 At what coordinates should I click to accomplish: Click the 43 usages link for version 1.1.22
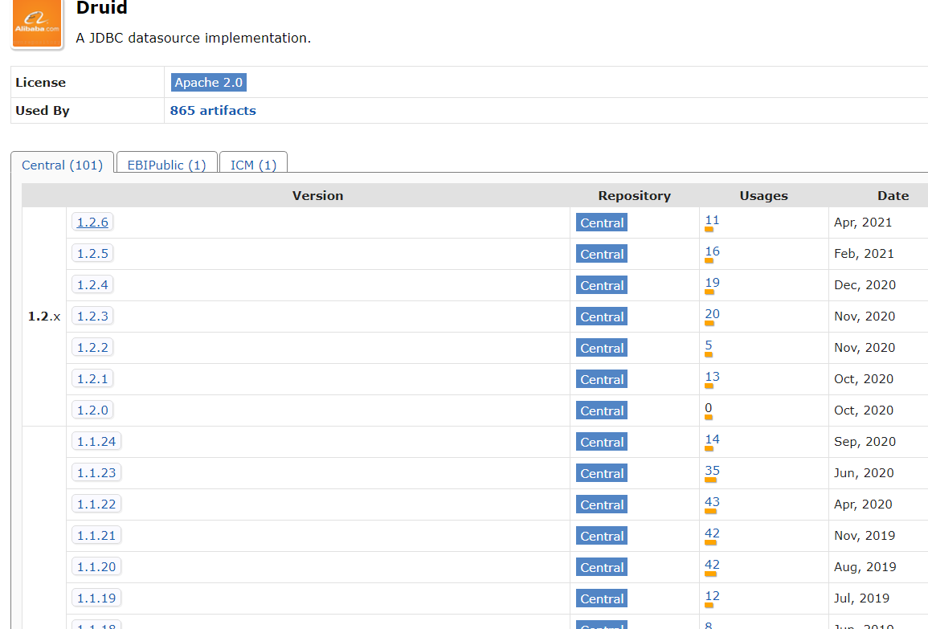click(x=711, y=502)
